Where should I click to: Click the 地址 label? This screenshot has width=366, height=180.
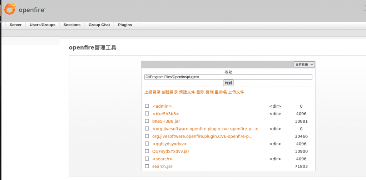tap(228, 72)
